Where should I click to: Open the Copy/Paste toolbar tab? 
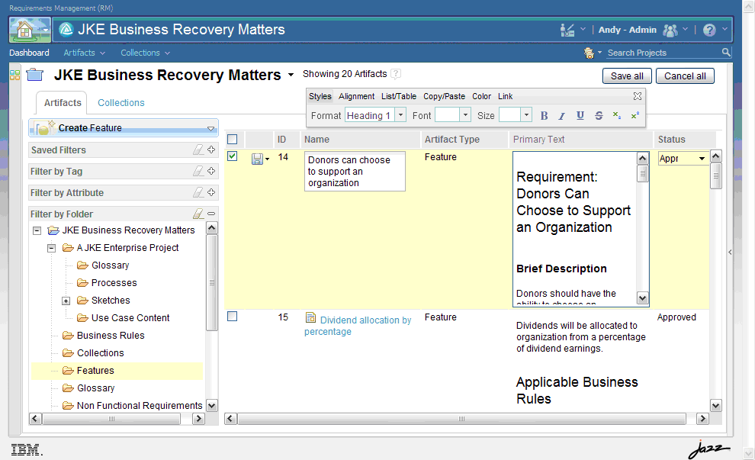(x=444, y=96)
